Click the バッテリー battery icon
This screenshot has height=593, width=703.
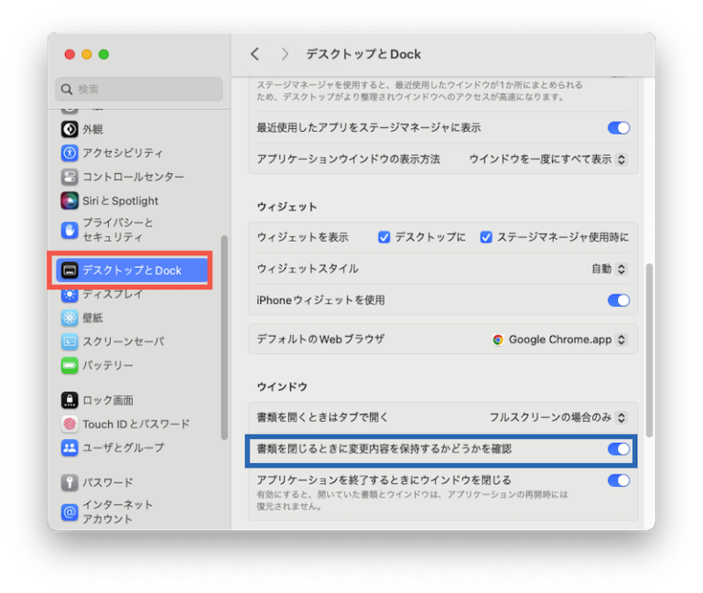coord(70,365)
